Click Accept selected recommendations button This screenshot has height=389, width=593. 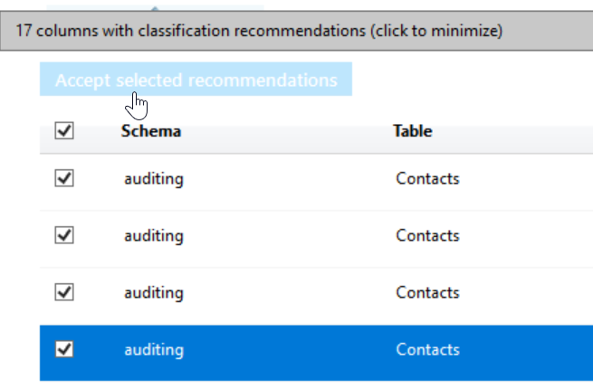pyautogui.click(x=196, y=81)
